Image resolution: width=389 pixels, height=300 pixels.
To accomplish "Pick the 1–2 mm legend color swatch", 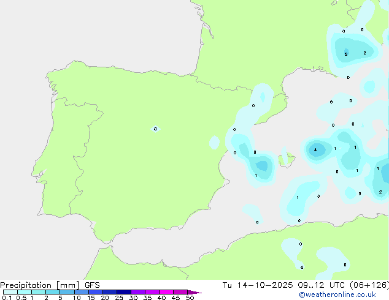I will tap(39, 292).
